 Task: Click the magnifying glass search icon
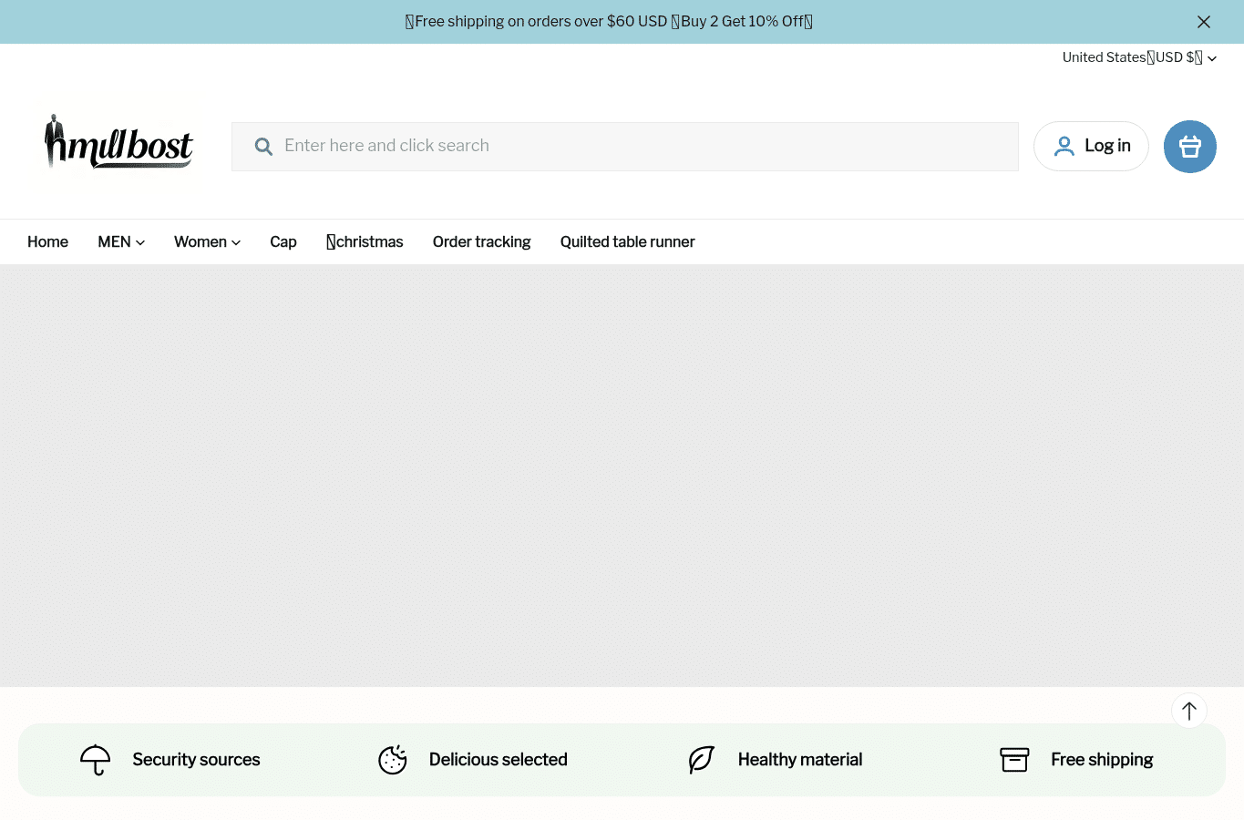(263, 147)
